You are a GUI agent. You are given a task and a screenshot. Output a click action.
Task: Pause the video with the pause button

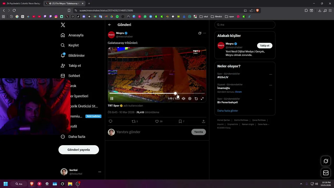pos(112,99)
